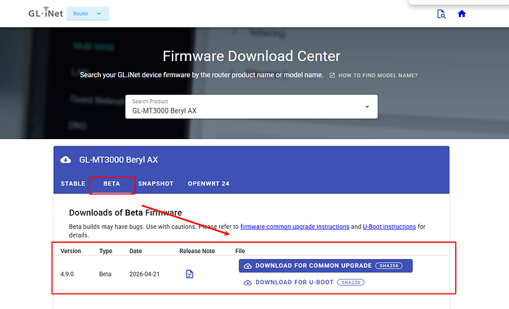Show SHA256 for common upgrade file

[x=389, y=266]
